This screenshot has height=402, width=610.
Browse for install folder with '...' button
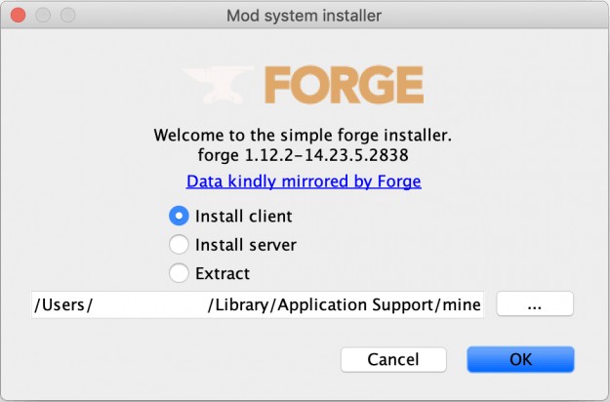tap(535, 303)
